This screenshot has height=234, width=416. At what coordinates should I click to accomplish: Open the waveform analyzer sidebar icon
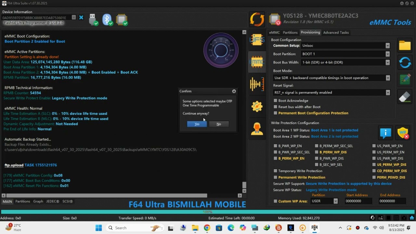(x=257, y=84)
